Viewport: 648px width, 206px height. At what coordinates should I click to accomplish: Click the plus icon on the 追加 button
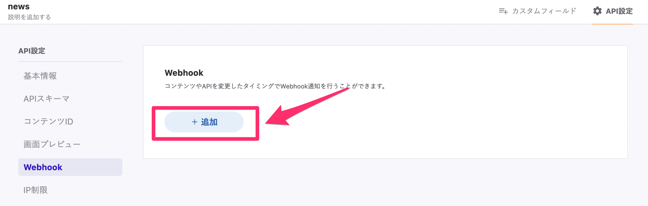pyautogui.click(x=194, y=122)
